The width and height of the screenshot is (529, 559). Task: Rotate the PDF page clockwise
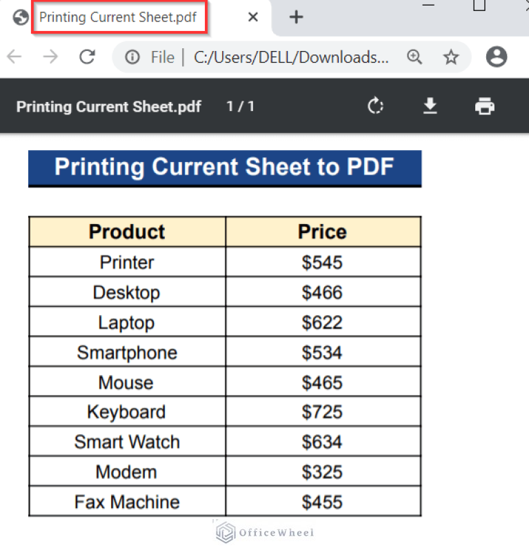point(375,106)
